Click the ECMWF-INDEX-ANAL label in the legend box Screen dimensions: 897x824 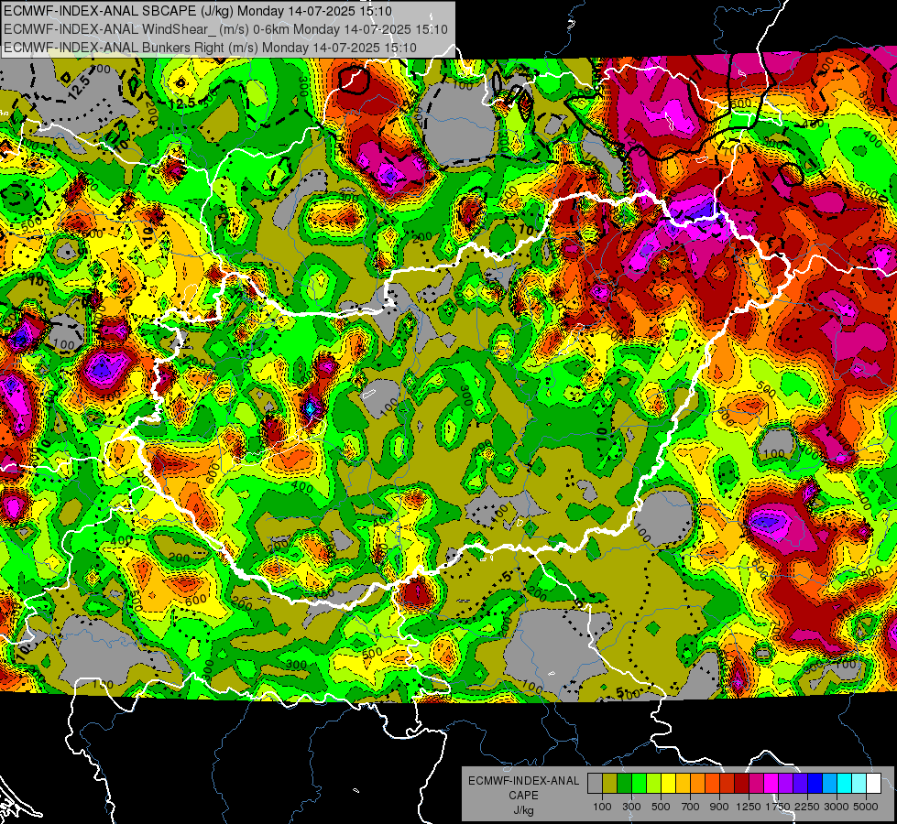click(523, 781)
